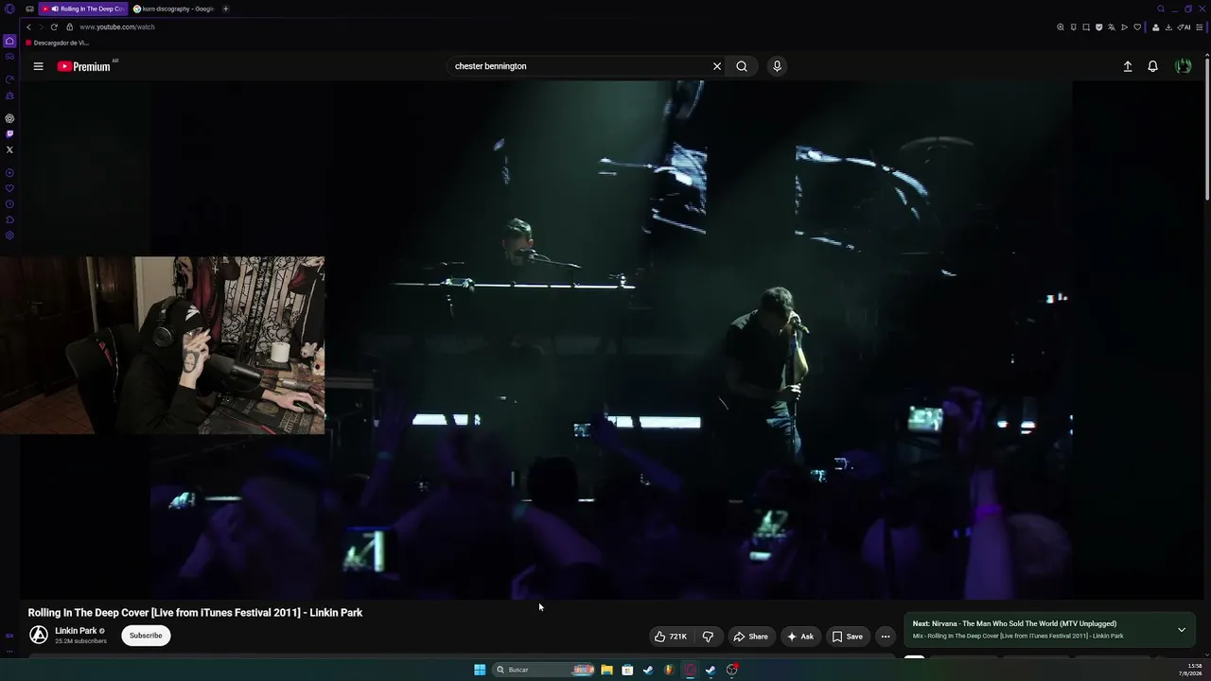Viewport: 1211px width, 681px height.
Task: Open the browser AI assistant button
Action: [1184, 26]
